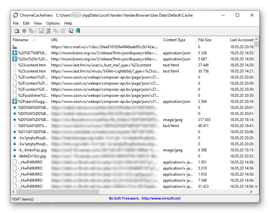Open the File menu
The width and height of the screenshot is (270, 213).
pos(16,23)
